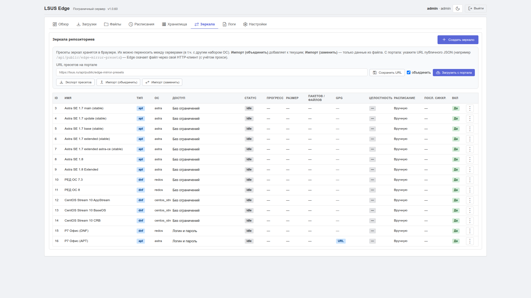Image resolution: width=531 pixels, height=298 pixels.
Task: Focus the portal presets URL field
Action: (212, 73)
